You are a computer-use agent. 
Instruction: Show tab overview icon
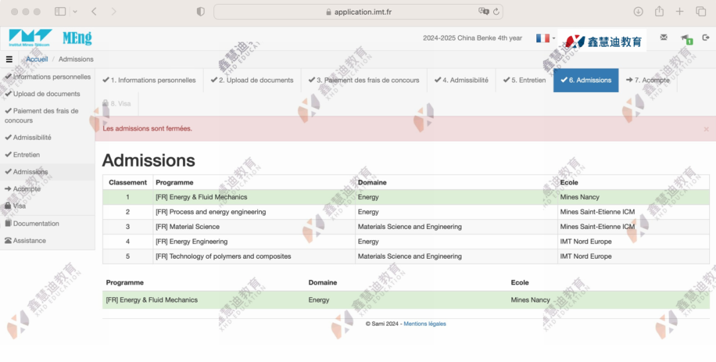[701, 11]
